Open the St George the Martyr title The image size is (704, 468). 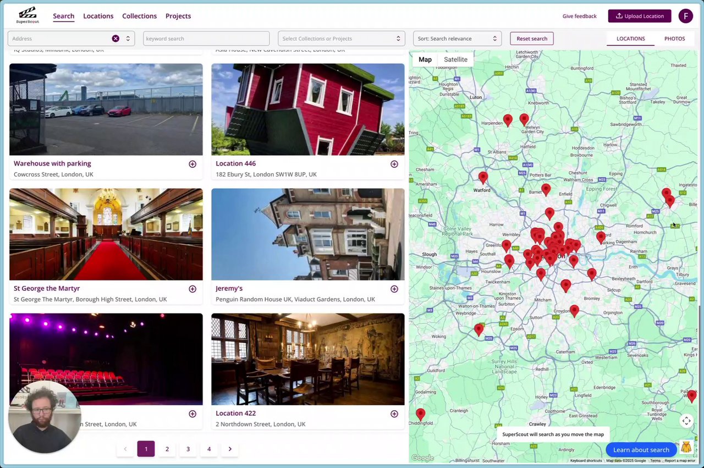click(47, 288)
